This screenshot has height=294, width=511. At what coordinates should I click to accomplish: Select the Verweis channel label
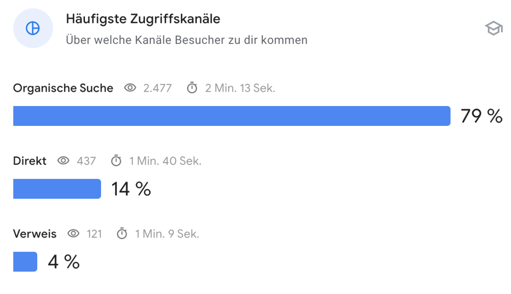[x=35, y=234]
